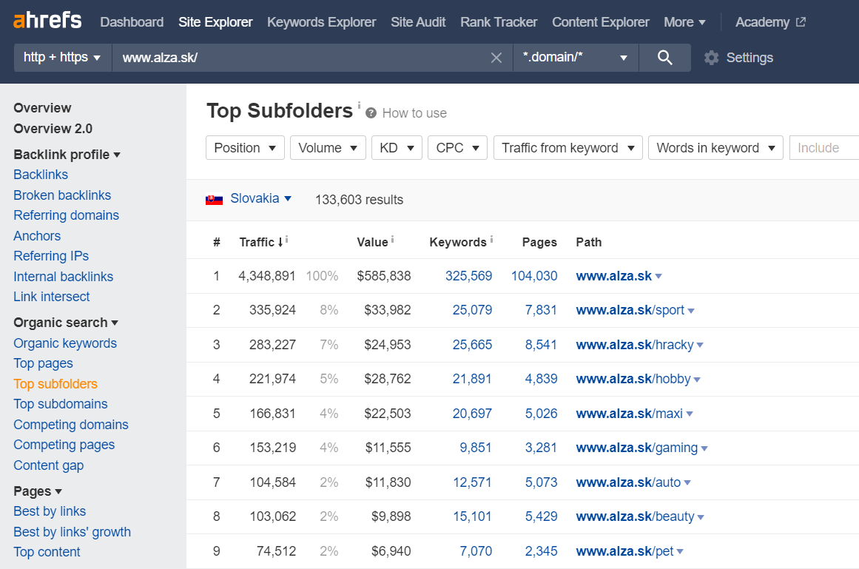Click the Academy external link icon
Image resolution: width=859 pixels, height=569 pixels.
coord(801,22)
